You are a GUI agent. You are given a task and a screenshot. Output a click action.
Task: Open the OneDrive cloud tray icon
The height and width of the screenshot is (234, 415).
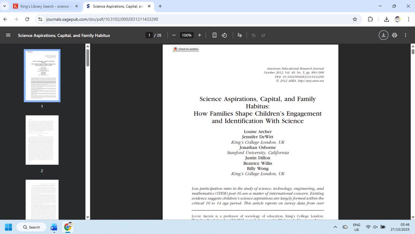(x=345, y=227)
